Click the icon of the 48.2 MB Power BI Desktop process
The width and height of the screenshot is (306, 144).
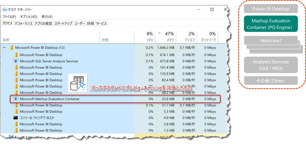pyautogui.click(x=16, y=93)
